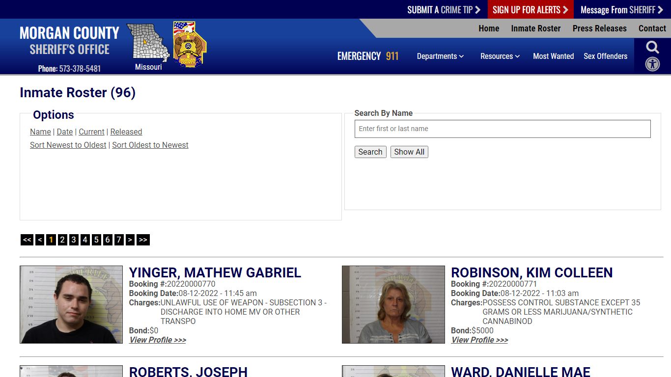The width and height of the screenshot is (671, 377).
Task: Click bond amount $5000
Action: coord(482,330)
